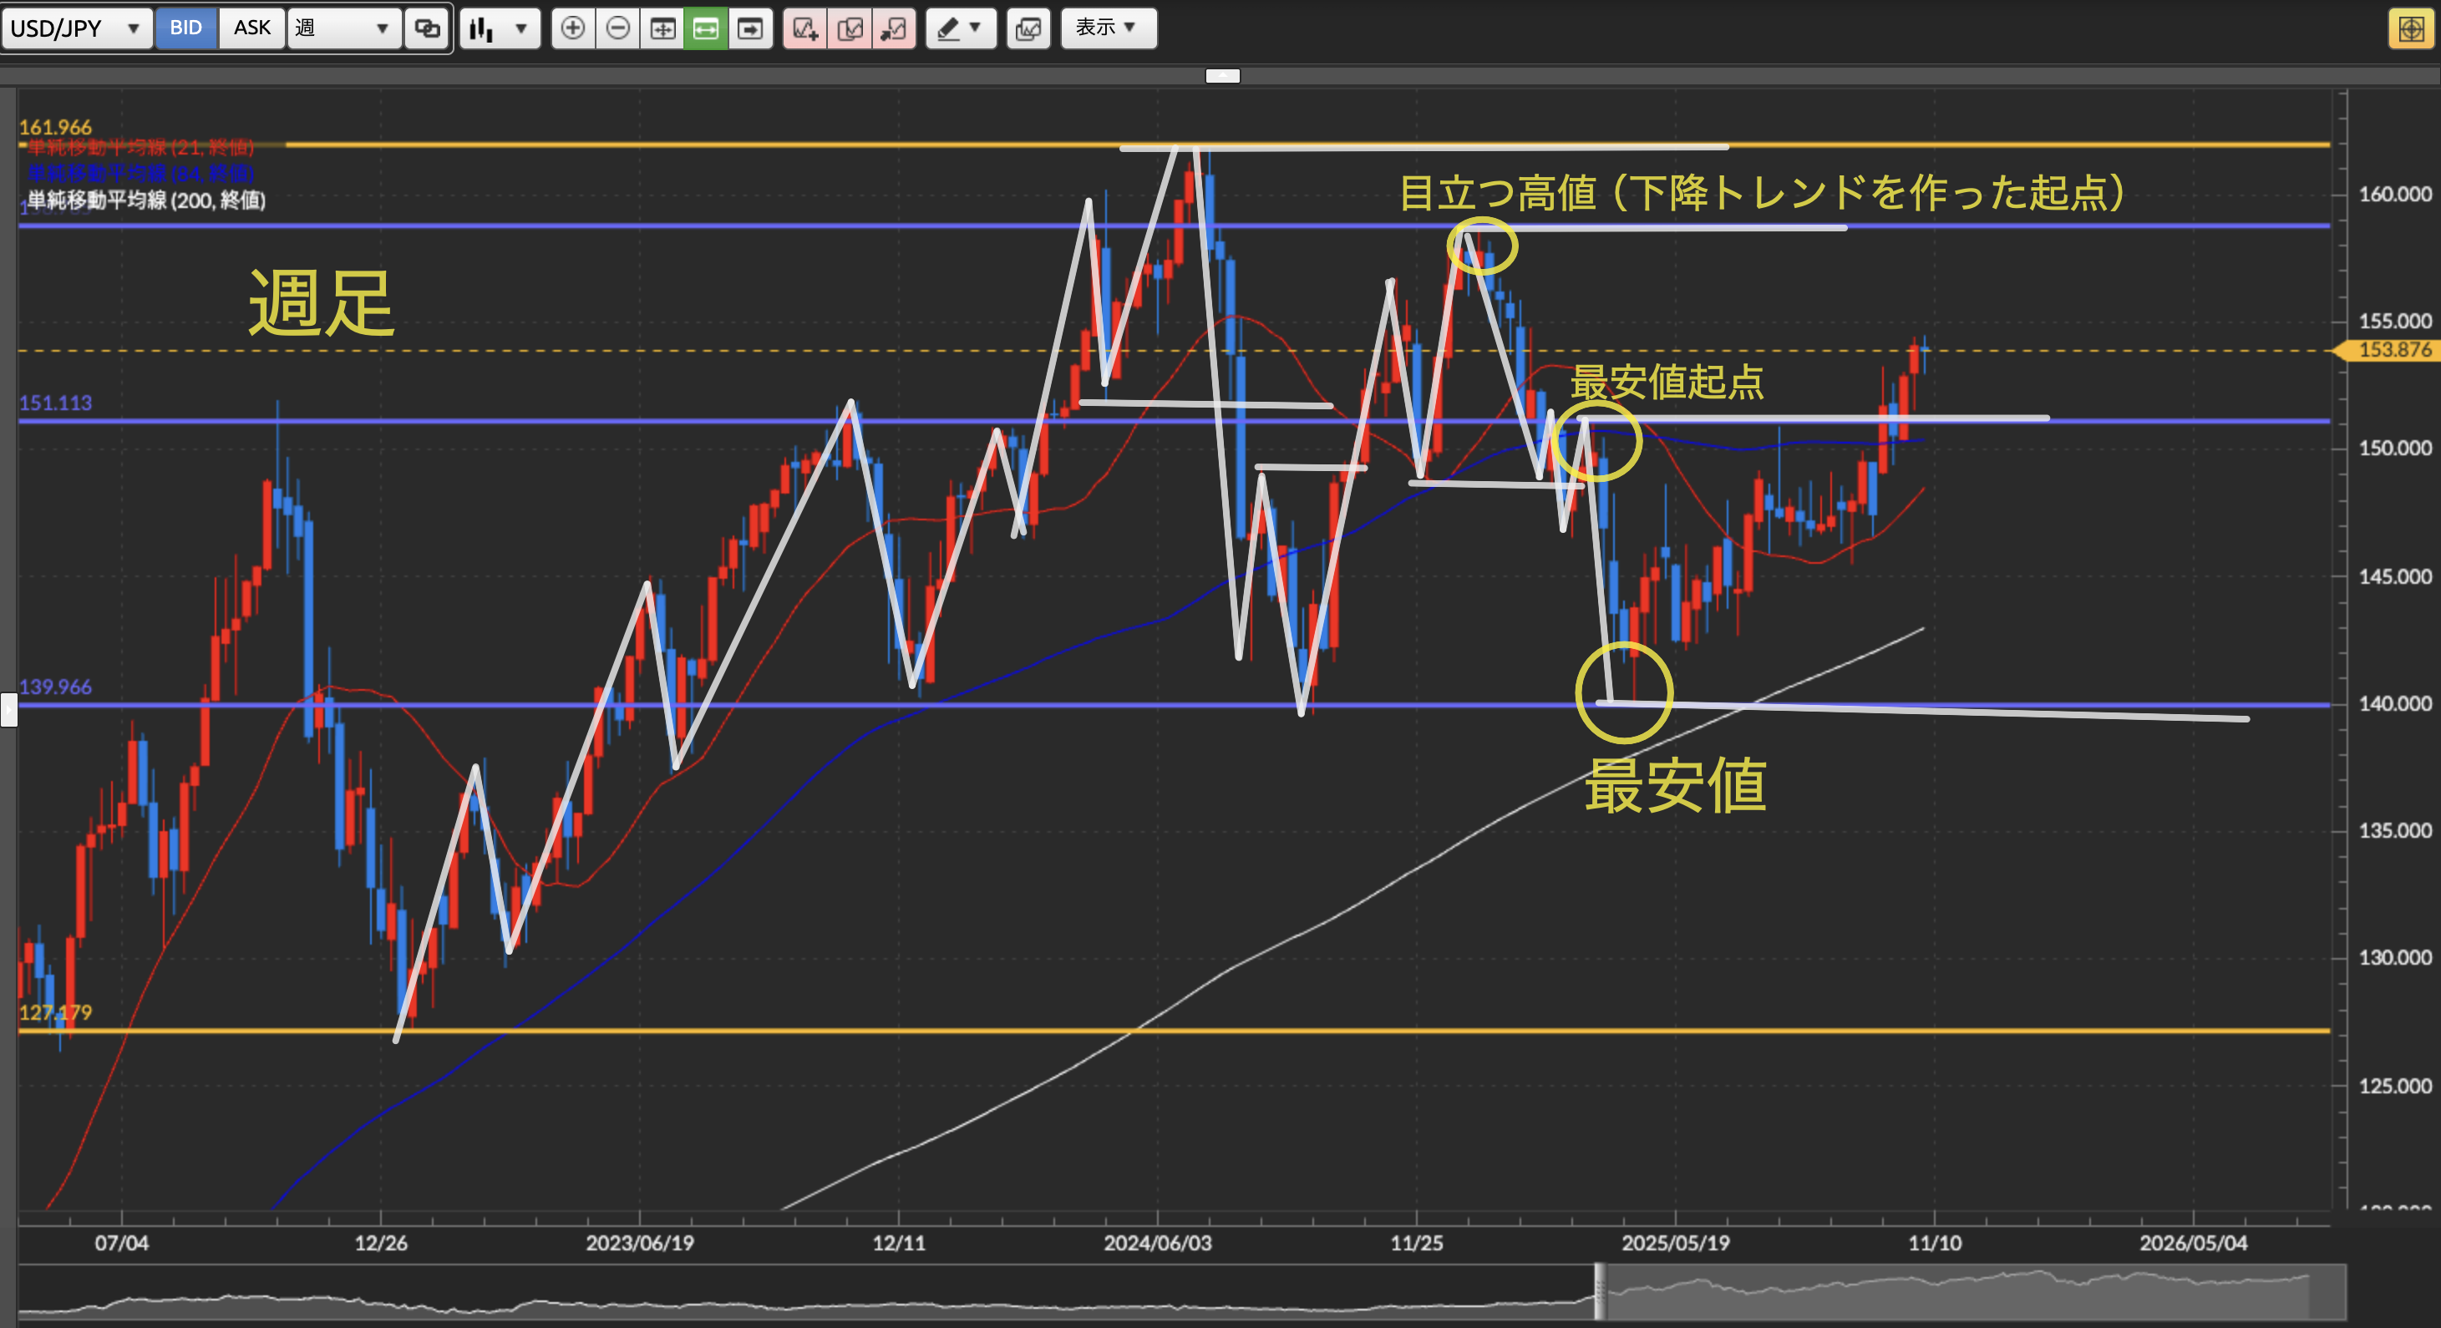
Task: Click the panel collapse handle above chart
Action: coord(1222,76)
